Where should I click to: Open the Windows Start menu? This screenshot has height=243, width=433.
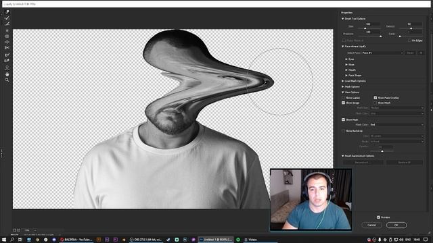4,240
